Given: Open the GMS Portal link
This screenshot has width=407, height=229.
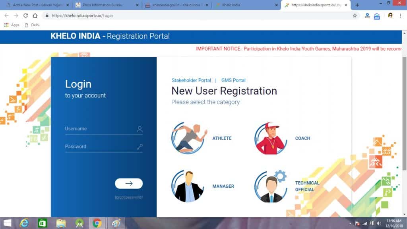Looking at the screenshot, I should (x=233, y=80).
